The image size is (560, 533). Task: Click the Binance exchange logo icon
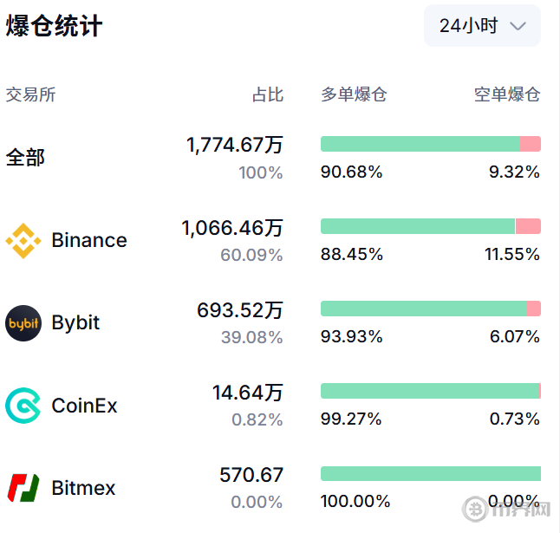[x=23, y=241]
